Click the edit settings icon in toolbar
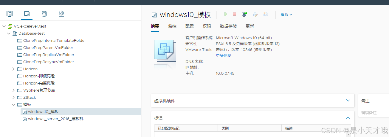This screenshot has height=137, width=389. click(x=255, y=14)
